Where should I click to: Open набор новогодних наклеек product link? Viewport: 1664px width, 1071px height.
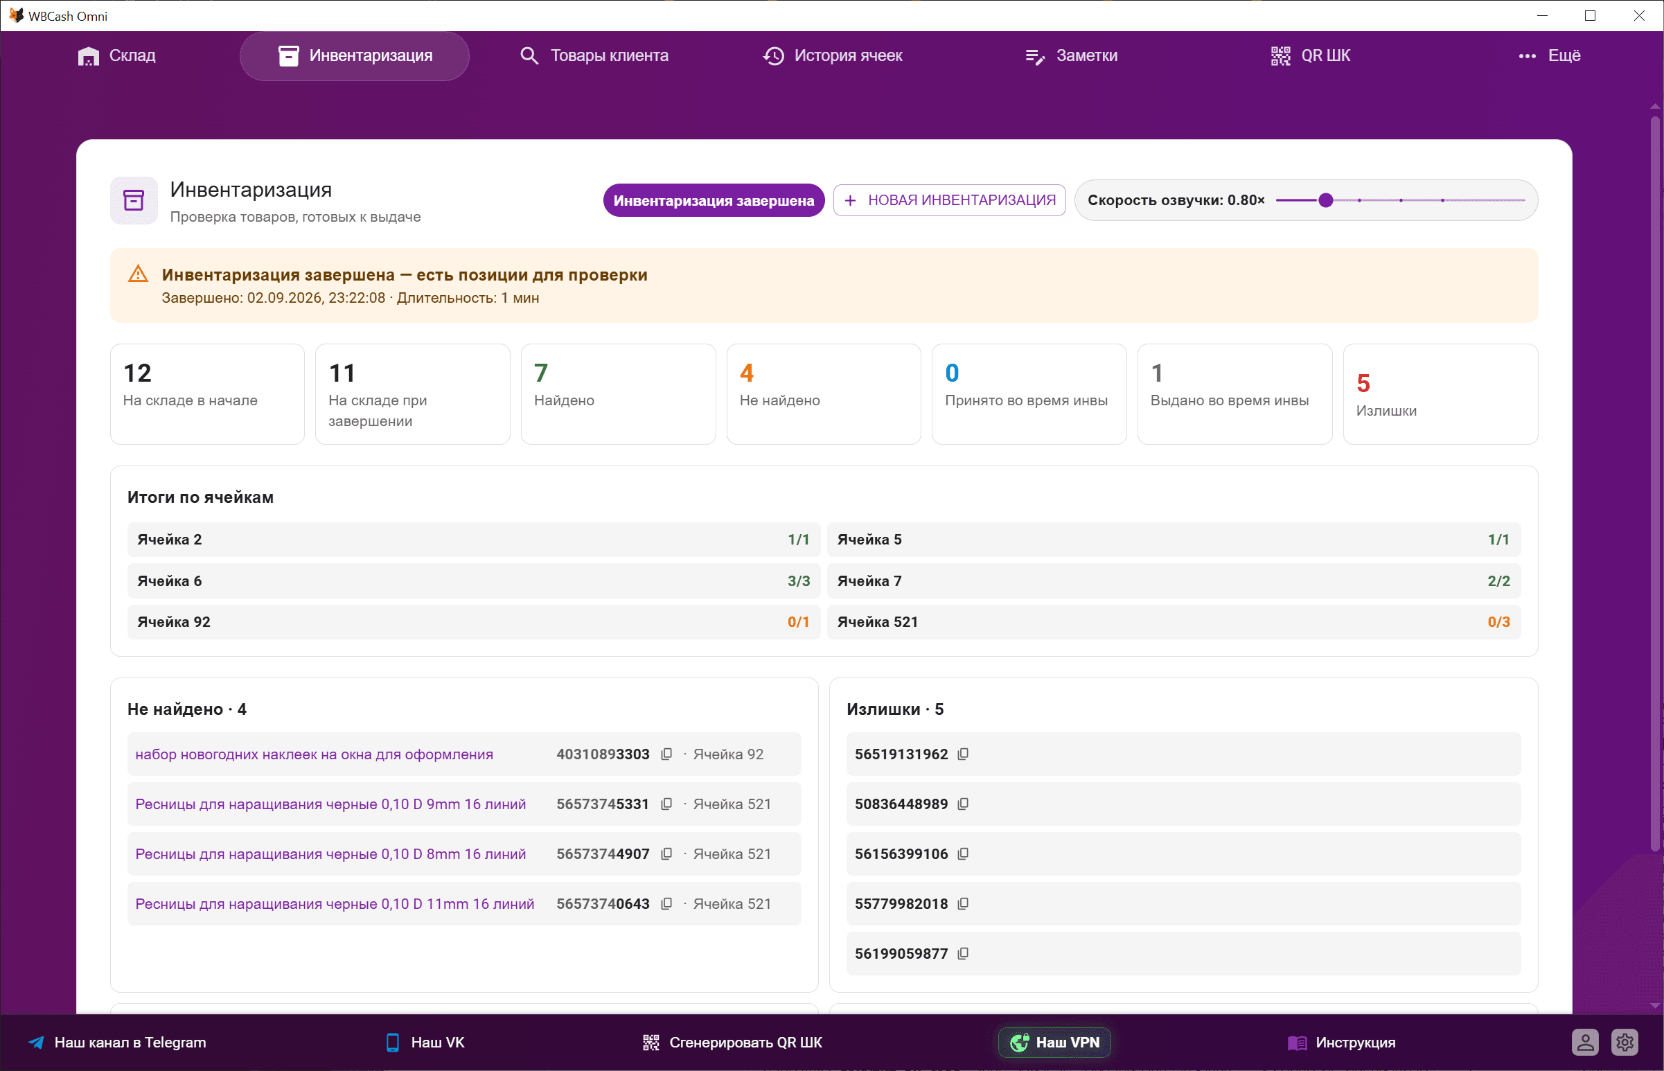pyautogui.click(x=315, y=754)
